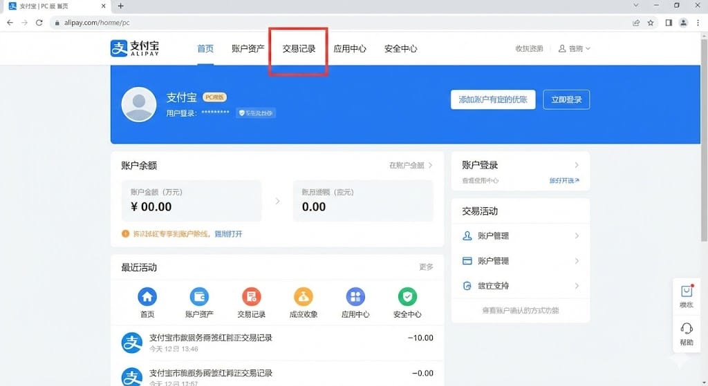The image size is (708, 386).
Task: Click the chevron beside 账户余额 header link
Action: point(430,166)
